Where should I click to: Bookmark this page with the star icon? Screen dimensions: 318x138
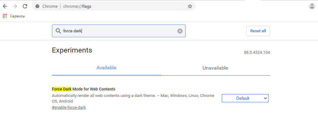190,6
